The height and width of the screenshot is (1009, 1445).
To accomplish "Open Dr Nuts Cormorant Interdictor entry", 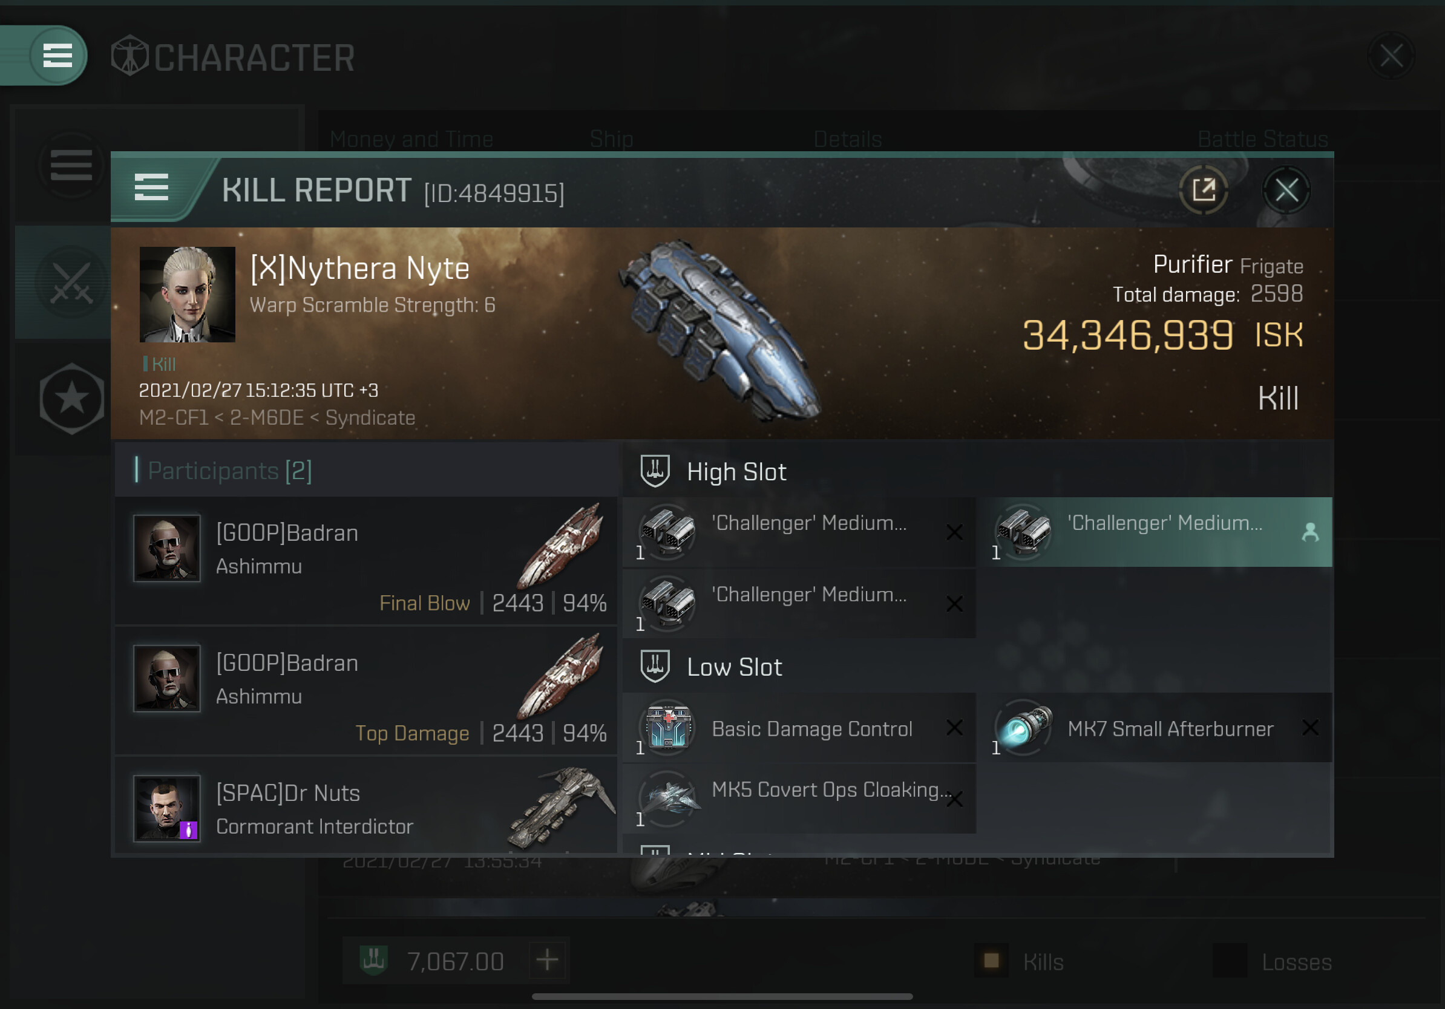I will 365,806.
